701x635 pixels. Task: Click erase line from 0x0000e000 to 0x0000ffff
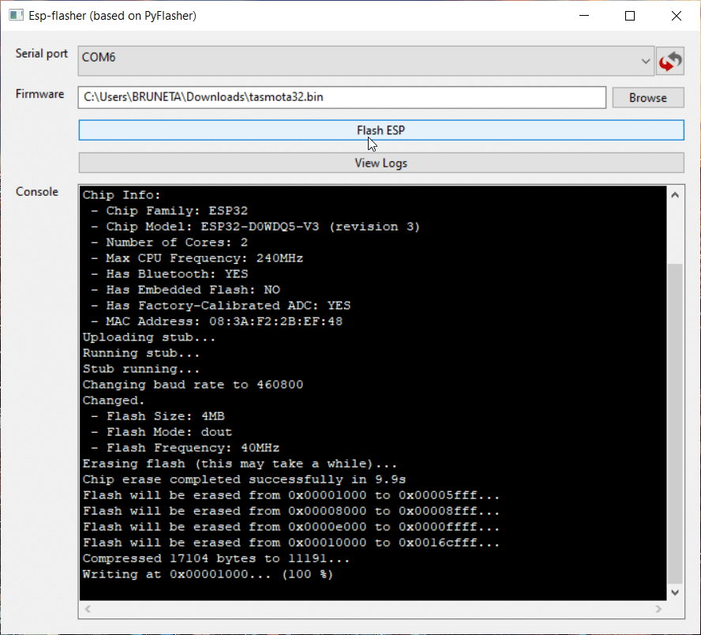coord(291,528)
